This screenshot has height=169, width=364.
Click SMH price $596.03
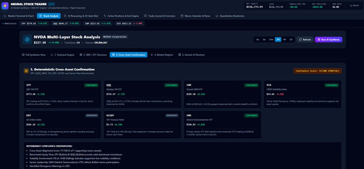click(191, 125)
